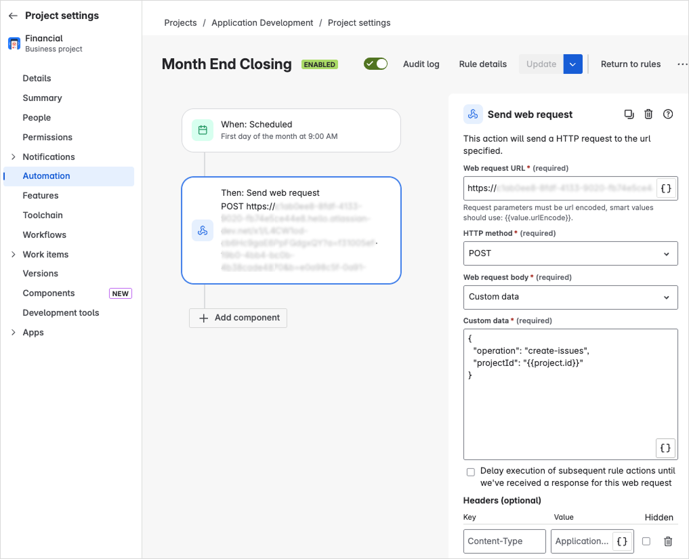
Task: Enable delay execution of subsequent rule actions
Action: (471, 472)
